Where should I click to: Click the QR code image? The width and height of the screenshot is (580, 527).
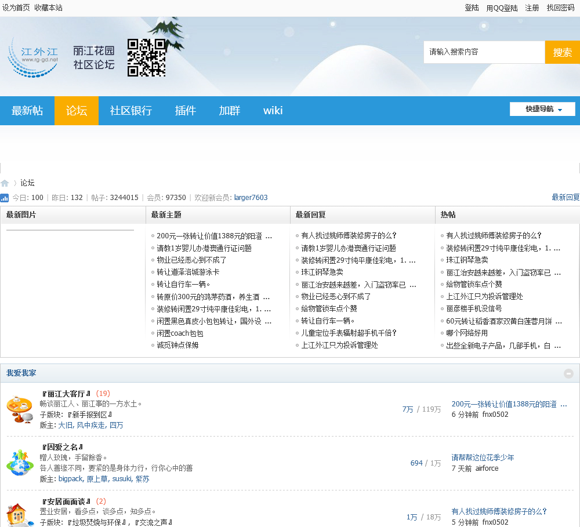(x=147, y=57)
